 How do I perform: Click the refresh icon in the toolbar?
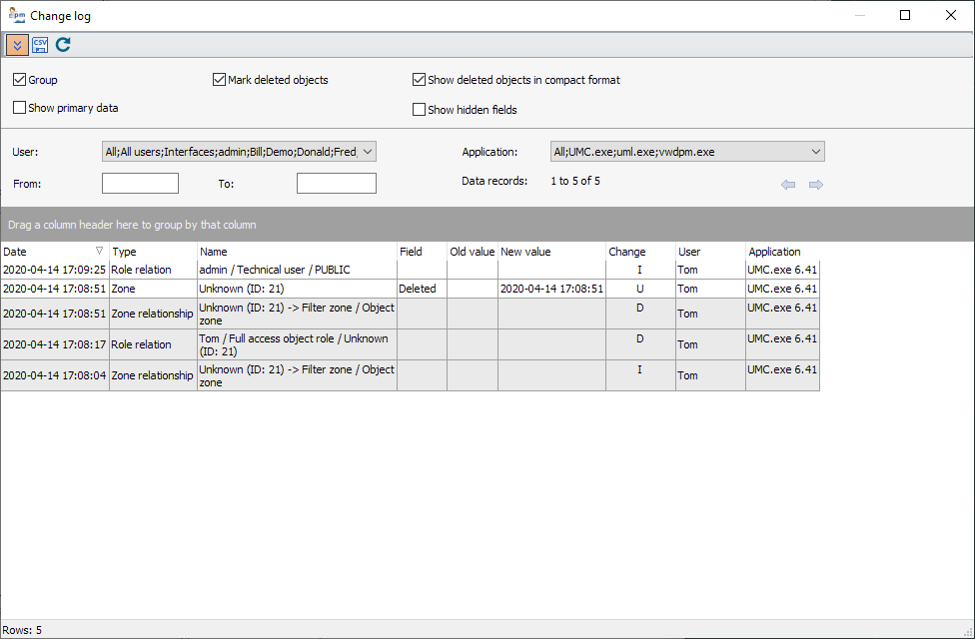pos(63,45)
